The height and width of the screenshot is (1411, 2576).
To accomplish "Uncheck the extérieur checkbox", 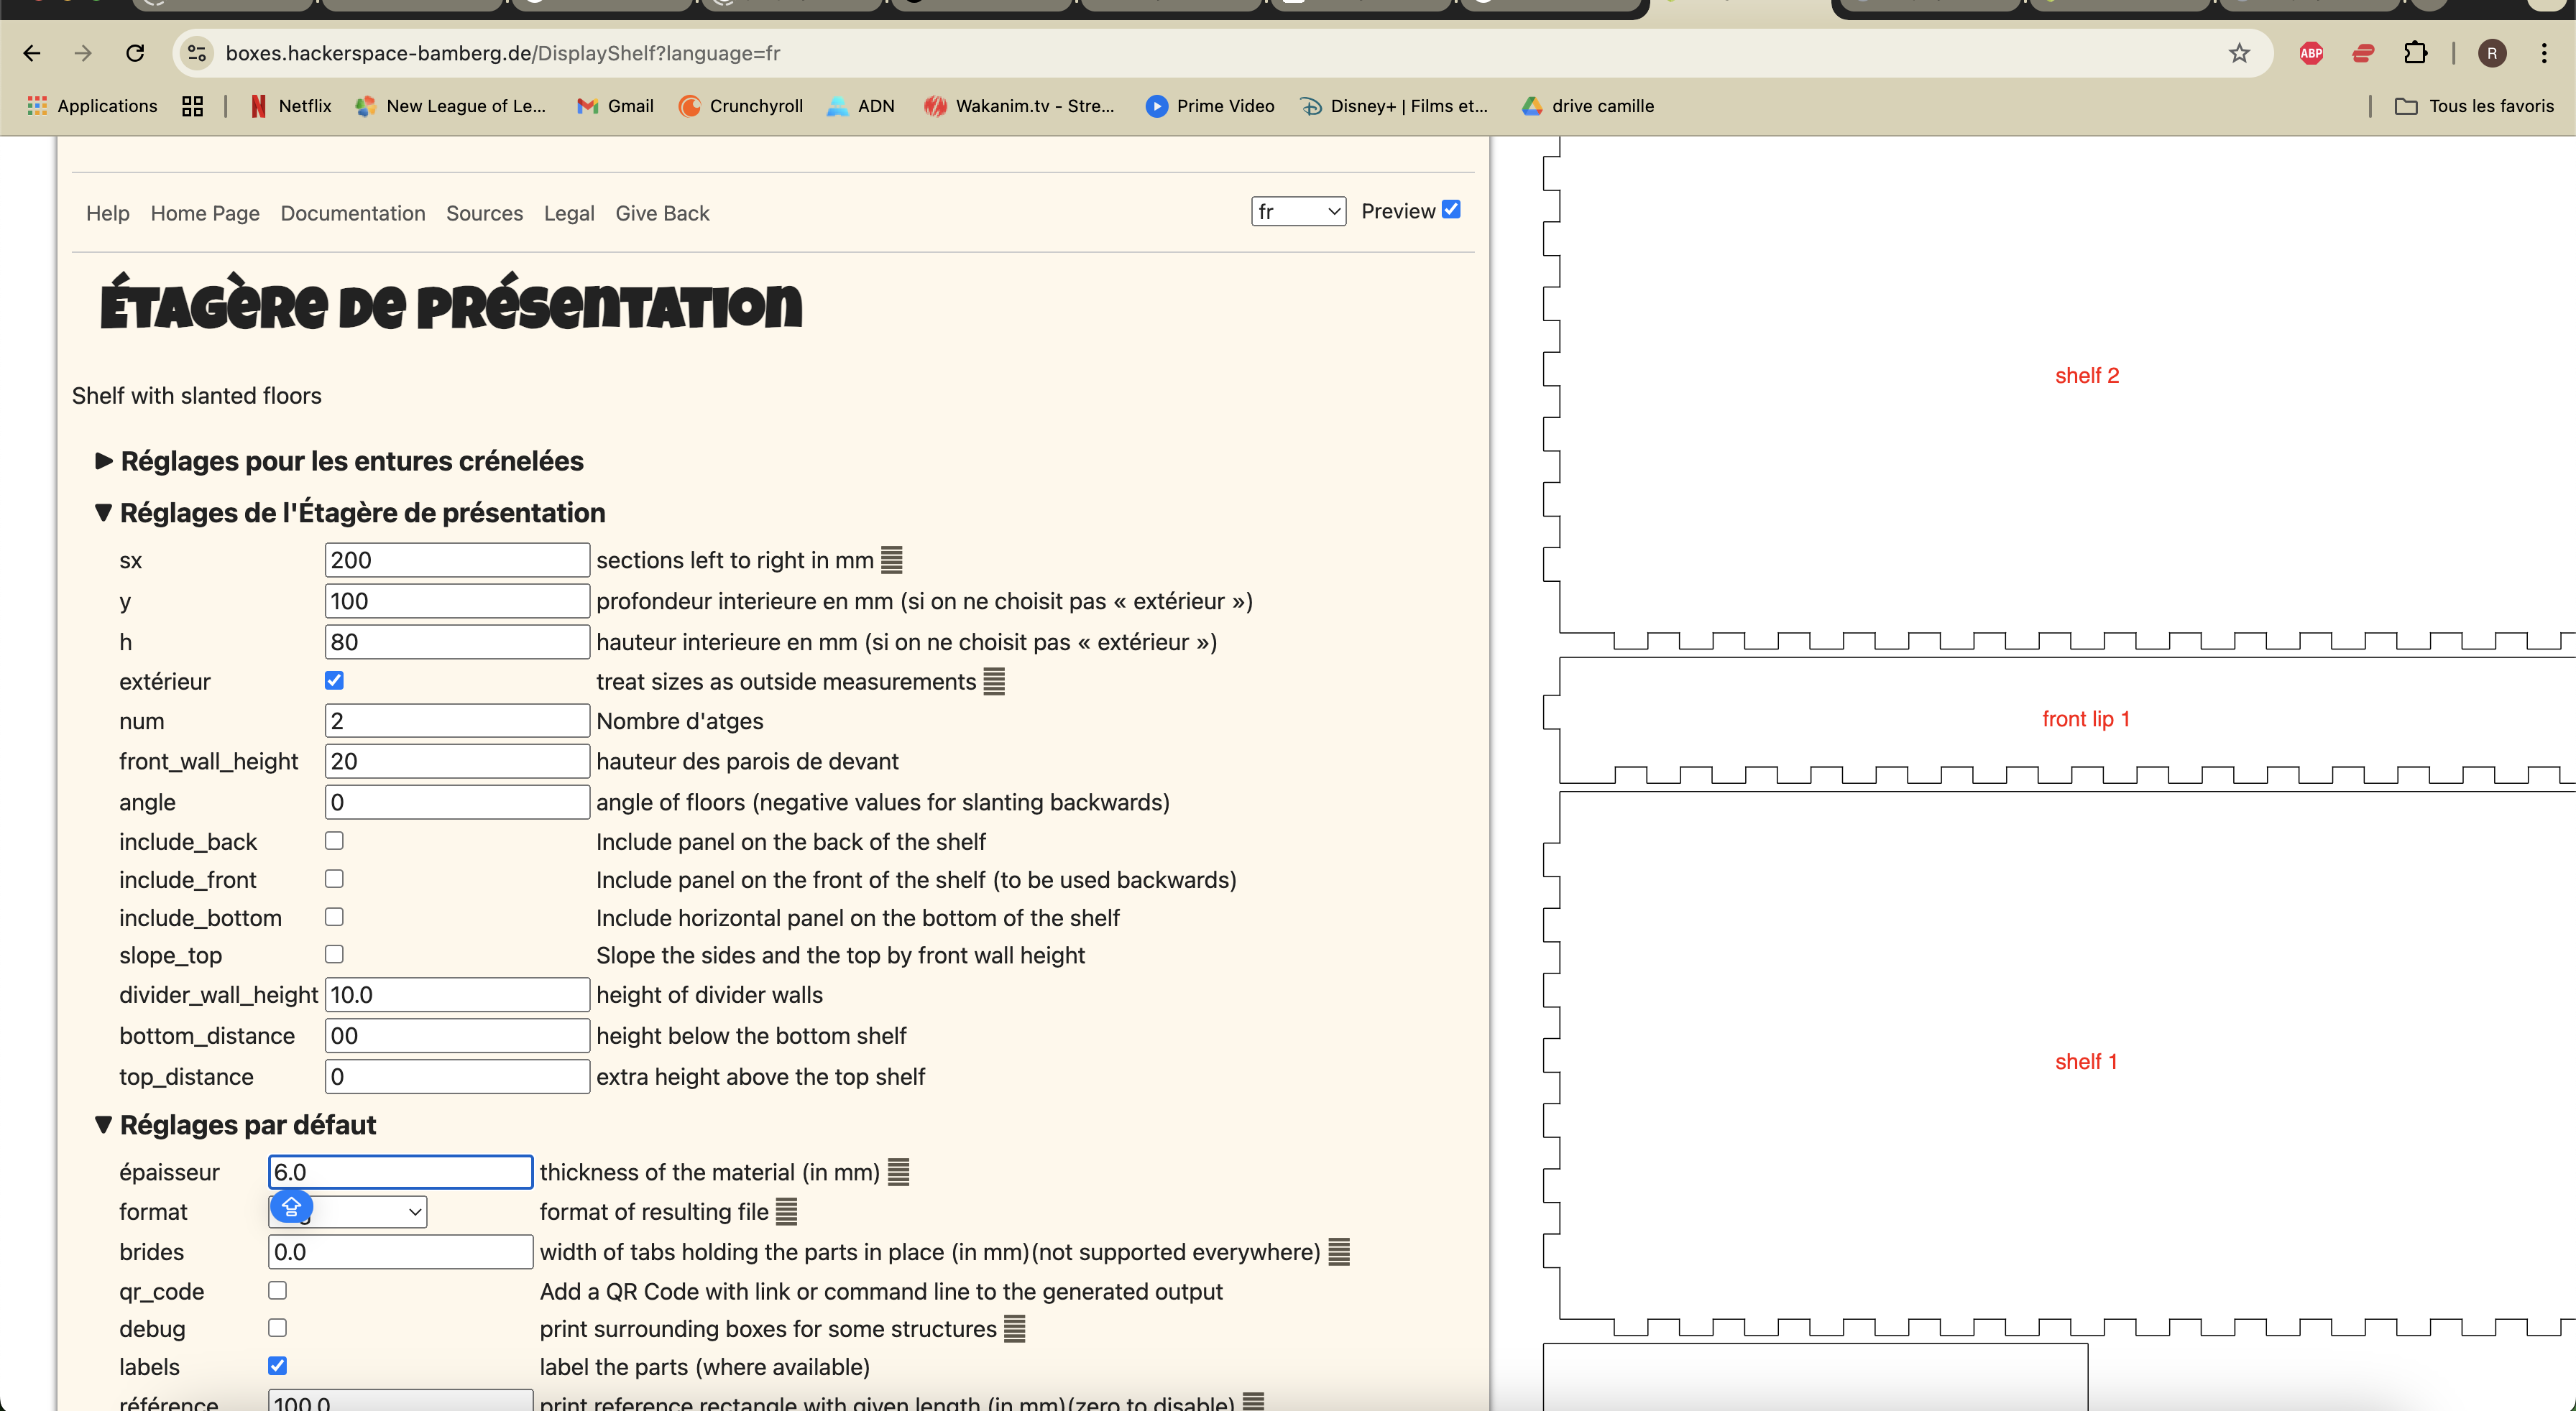I will (x=334, y=680).
